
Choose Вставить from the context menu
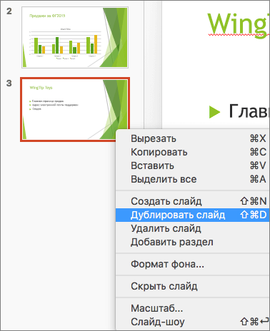coord(192,165)
